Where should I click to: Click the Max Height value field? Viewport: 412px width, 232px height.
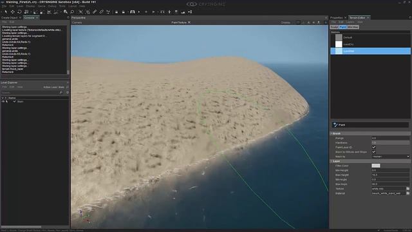coord(391,175)
